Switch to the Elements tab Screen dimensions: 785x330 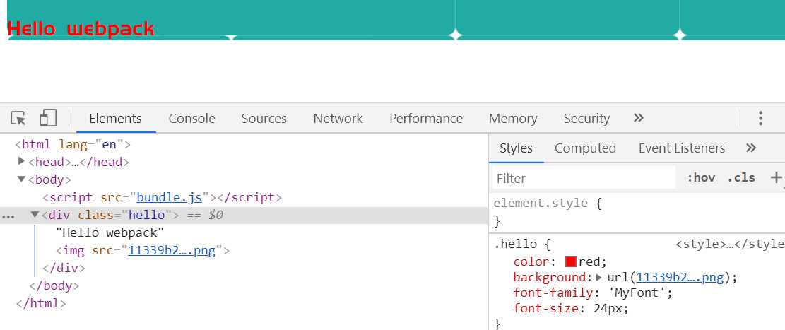tap(116, 119)
